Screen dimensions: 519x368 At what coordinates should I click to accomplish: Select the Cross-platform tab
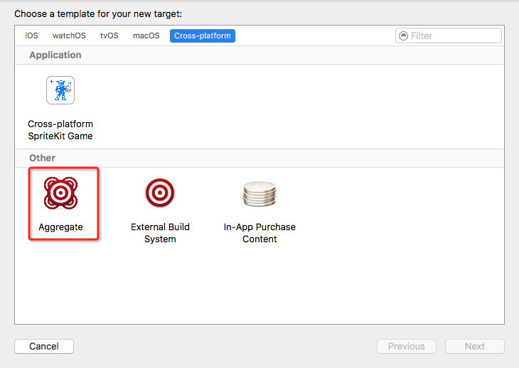203,36
